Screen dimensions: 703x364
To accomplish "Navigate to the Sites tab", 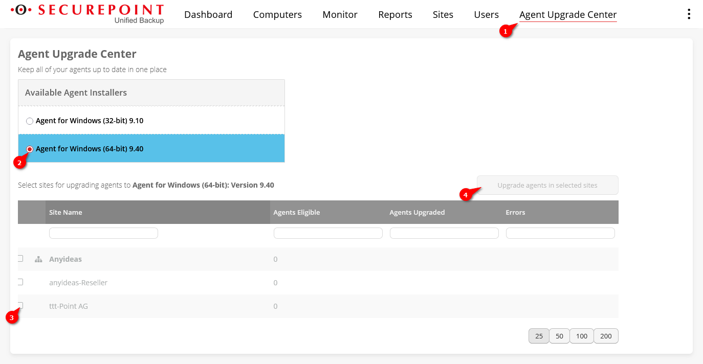I will coord(443,15).
